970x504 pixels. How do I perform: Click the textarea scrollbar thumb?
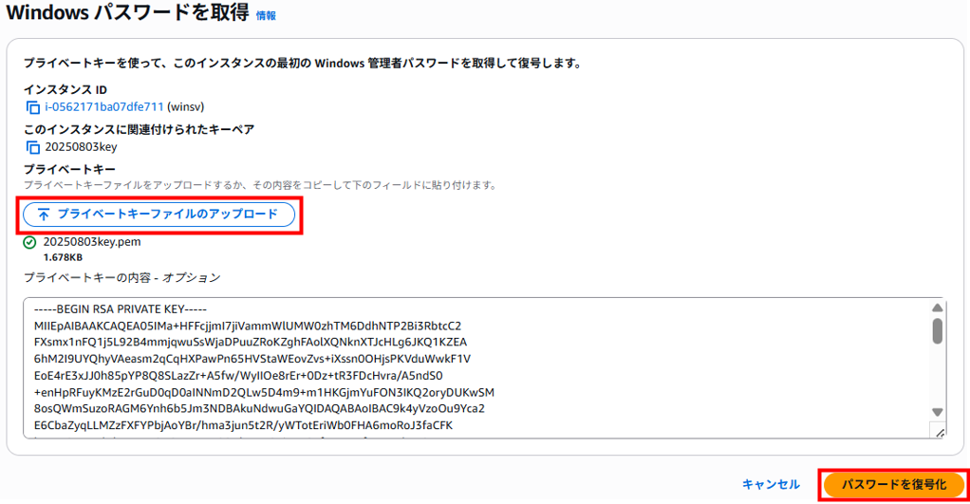point(937,331)
